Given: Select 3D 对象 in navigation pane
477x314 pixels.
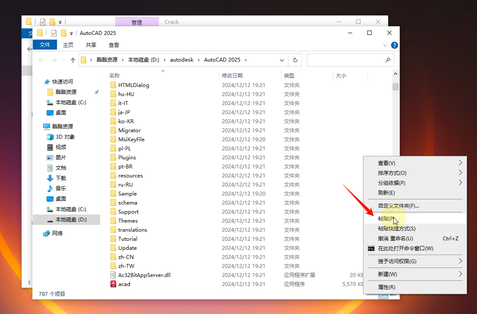Looking at the screenshot, I should click(65, 137).
